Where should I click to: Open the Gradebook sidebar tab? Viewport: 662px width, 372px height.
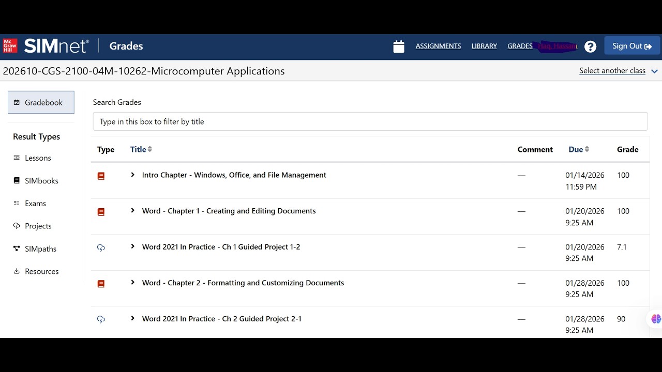(x=41, y=102)
